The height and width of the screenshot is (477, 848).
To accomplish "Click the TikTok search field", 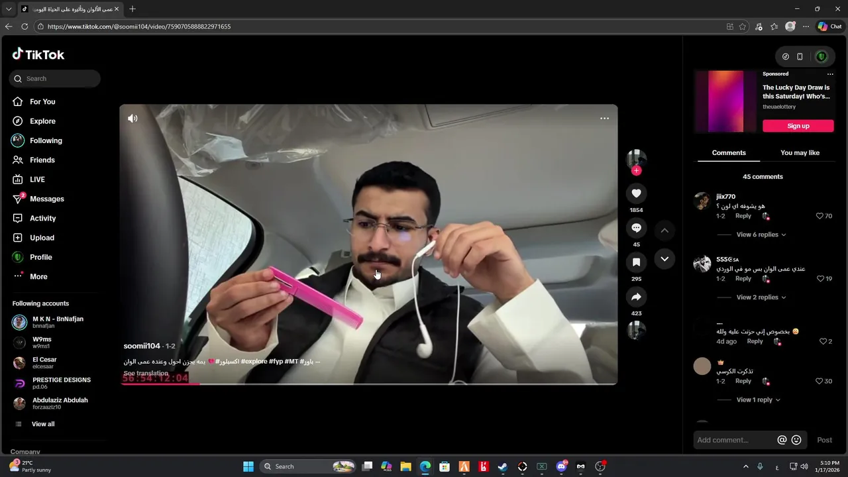I will click(55, 78).
